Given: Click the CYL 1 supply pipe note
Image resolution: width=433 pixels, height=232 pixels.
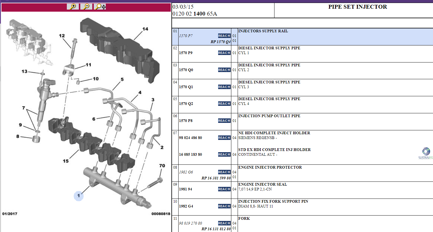Looking at the screenshot, I should (244, 53).
